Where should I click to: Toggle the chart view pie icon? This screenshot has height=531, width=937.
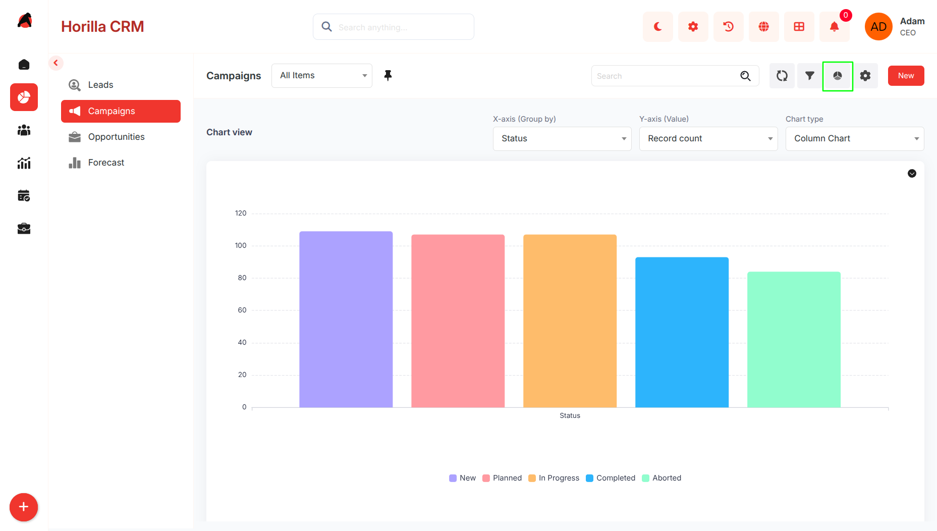point(838,76)
